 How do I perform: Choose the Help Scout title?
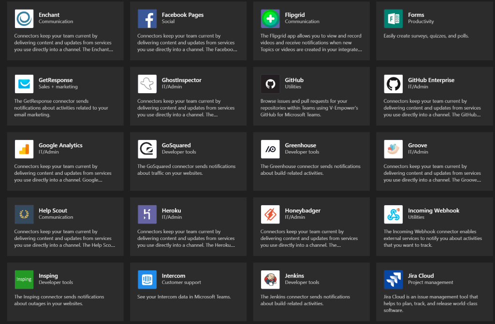pos(53,211)
